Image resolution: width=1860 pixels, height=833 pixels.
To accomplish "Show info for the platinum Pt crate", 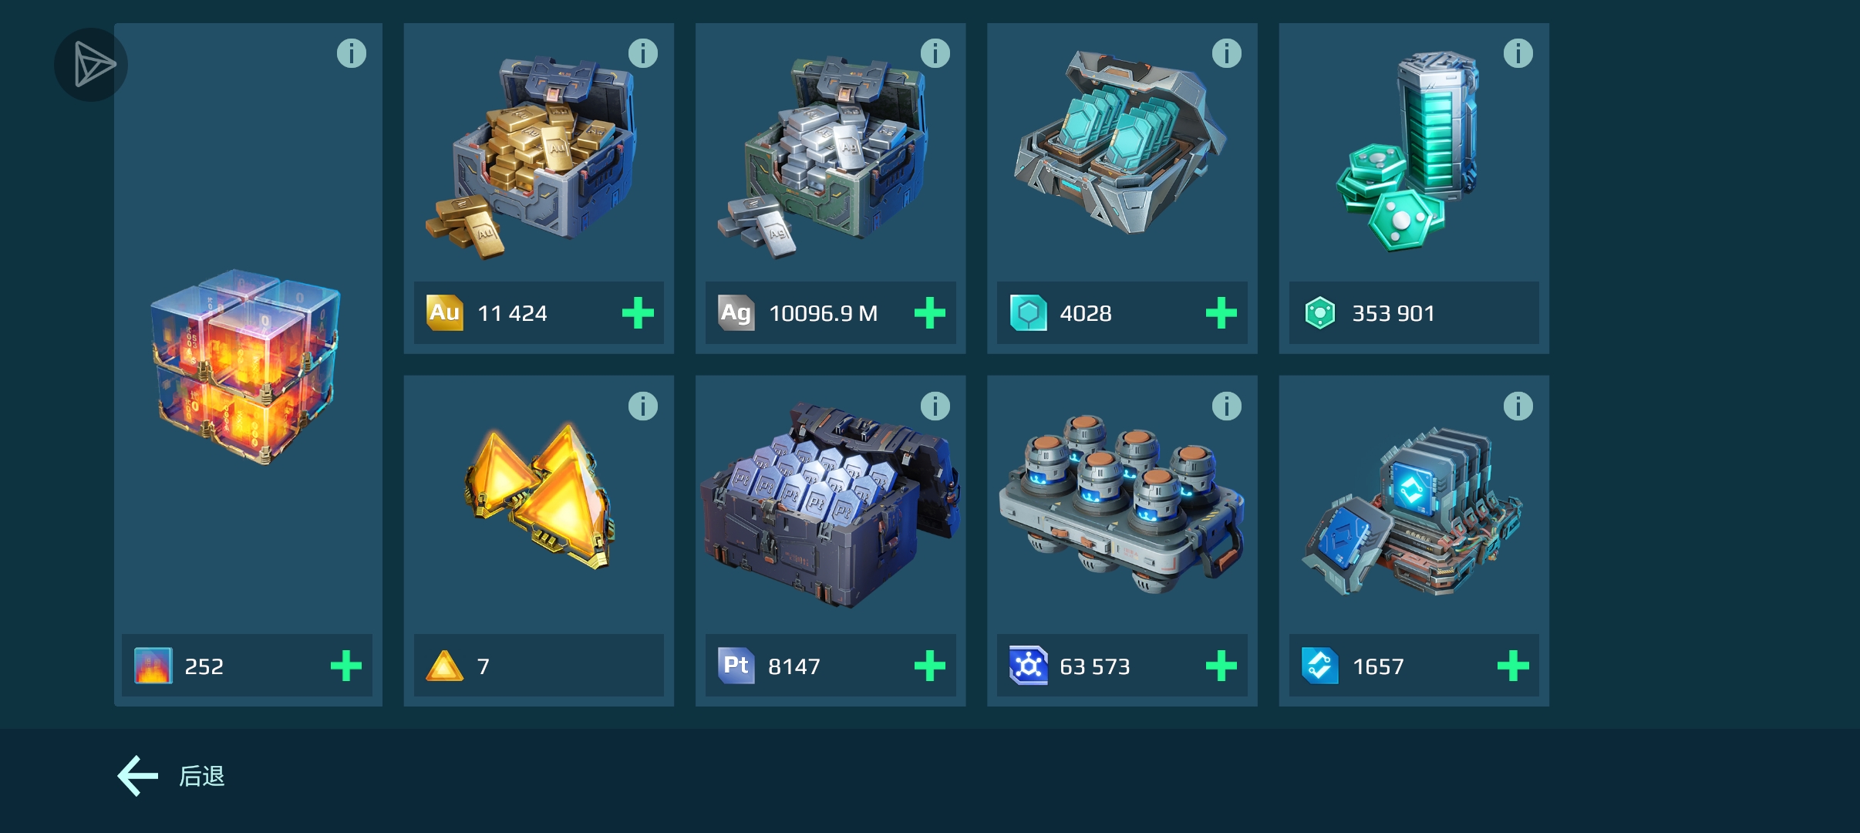I will pyautogui.click(x=935, y=406).
